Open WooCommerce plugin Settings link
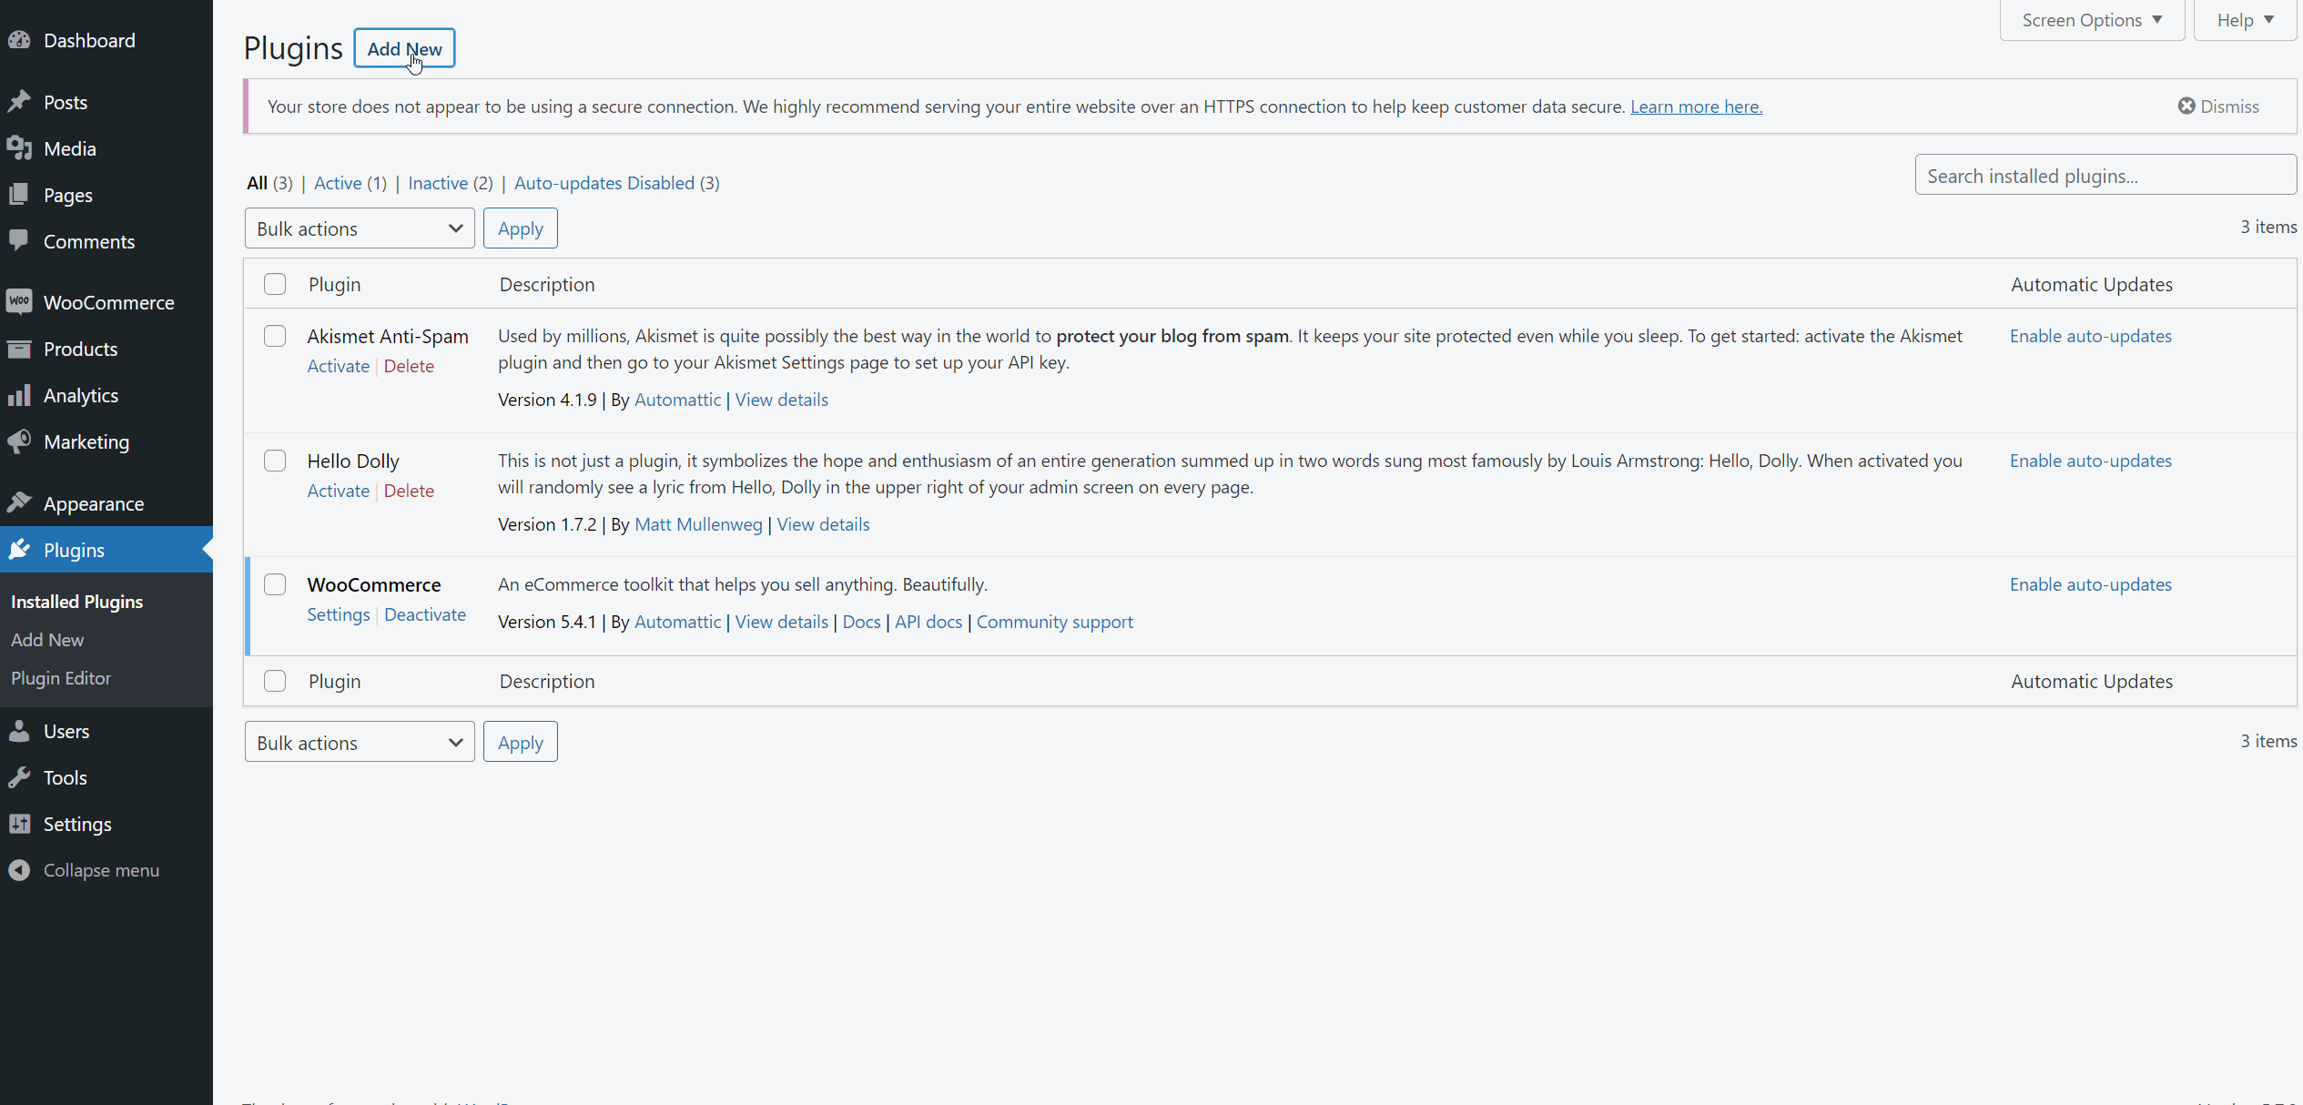The width and height of the screenshot is (2303, 1105). tap(339, 614)
